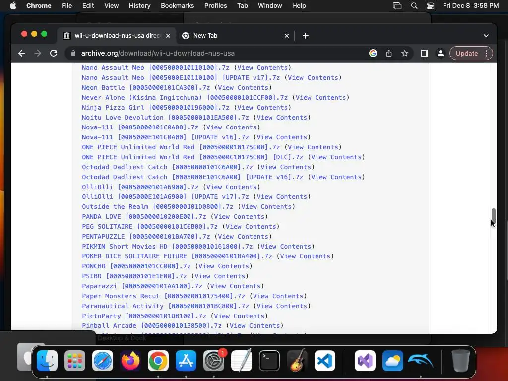Download PIKMIN Short Movies HD .7z
Screen dimensions: 508x381
[167, 247]
